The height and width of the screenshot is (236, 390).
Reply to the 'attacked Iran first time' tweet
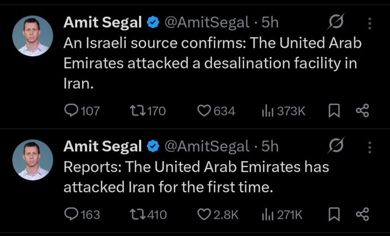tap(70, 215)
